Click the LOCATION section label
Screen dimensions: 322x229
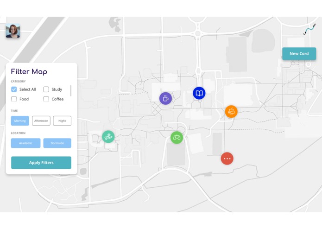click(18, 133)
